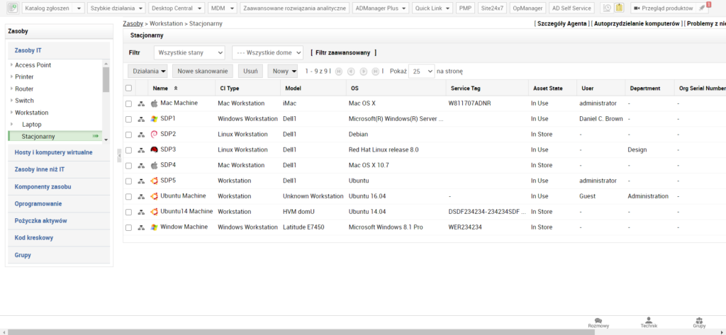The width and height of the screenshot is (726, 335).
Task: Expand the Access Point tree node
Action: [x=12, y=65]
